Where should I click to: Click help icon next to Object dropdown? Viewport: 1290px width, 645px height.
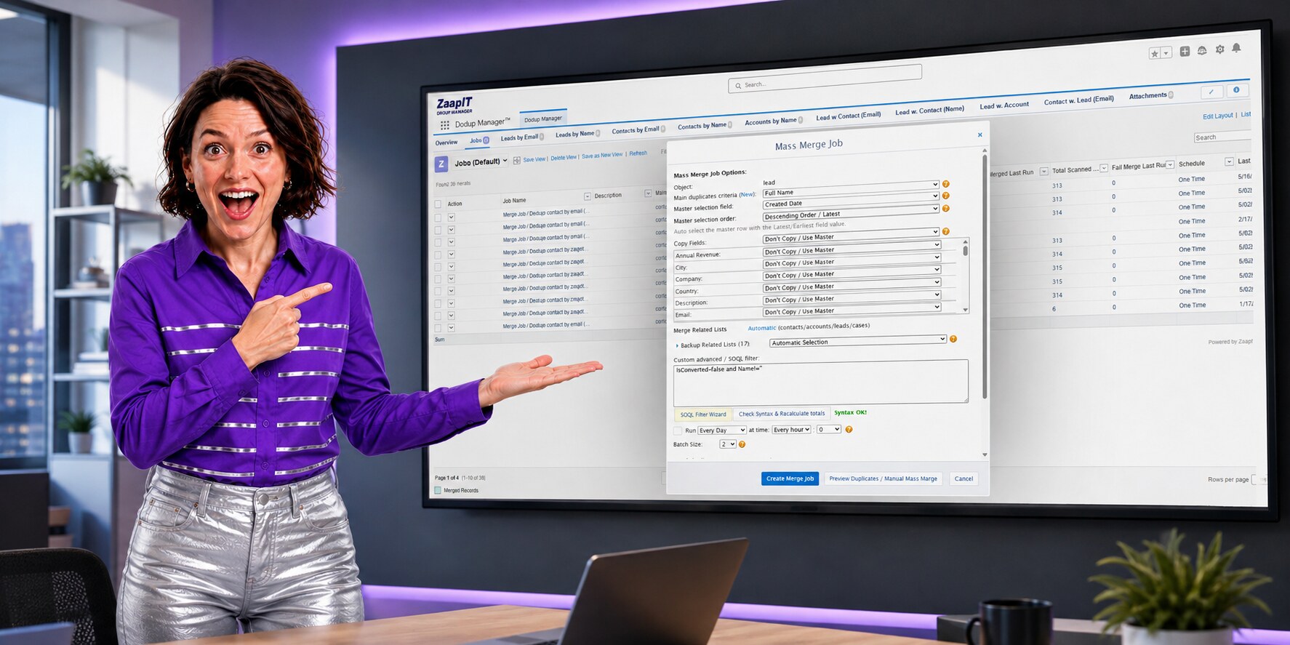[946, 184]
